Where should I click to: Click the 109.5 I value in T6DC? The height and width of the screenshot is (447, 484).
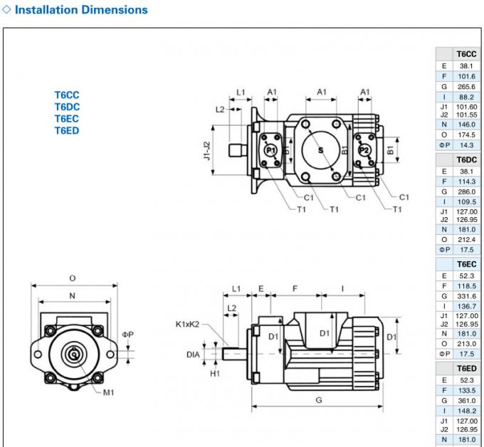(x=466, y=202)
